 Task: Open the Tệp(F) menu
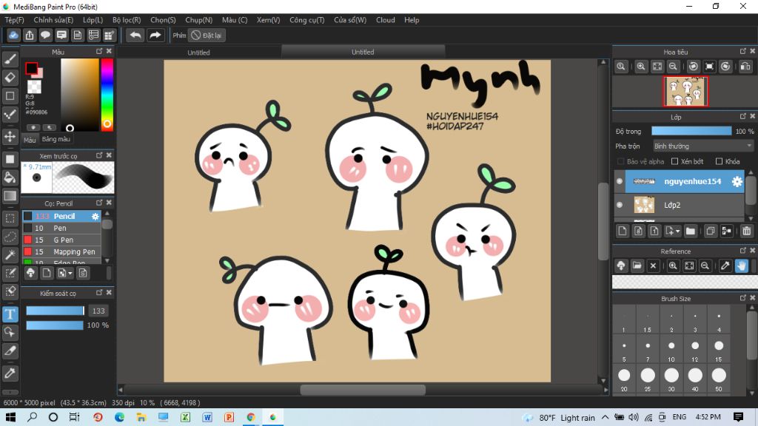15,20
